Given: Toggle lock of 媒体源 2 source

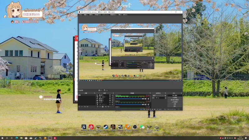Looking at the screenshot, I should 112,99.
